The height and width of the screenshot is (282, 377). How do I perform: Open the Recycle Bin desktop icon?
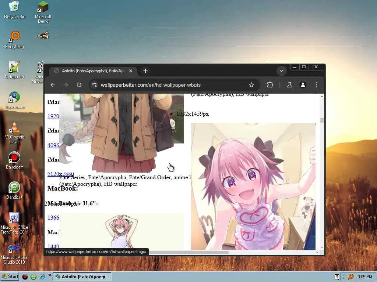(x=14, y=10)
